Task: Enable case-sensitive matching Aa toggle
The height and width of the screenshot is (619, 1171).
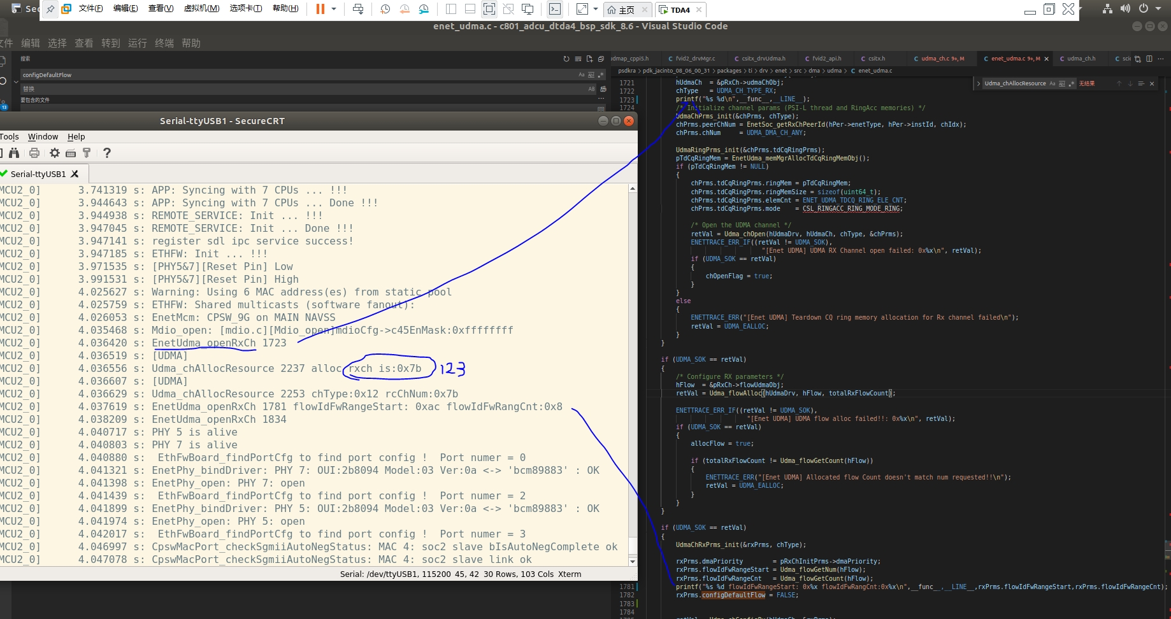Action: click(x=581, y=75)
